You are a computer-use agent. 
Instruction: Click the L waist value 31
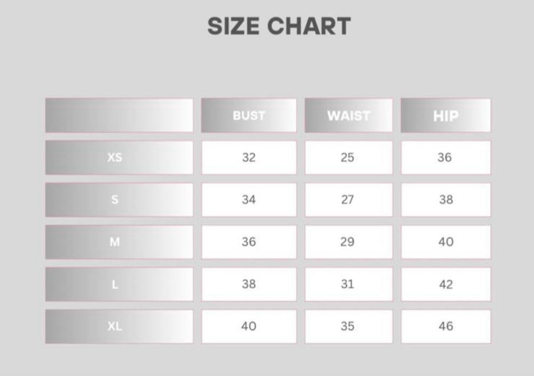click(348, 284)
